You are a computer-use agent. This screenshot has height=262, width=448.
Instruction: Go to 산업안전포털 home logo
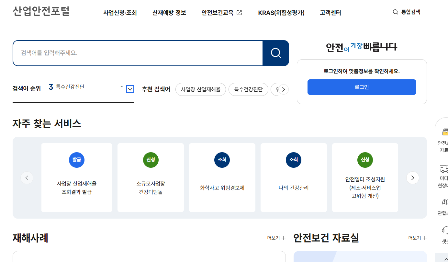[x=41, y=11]
